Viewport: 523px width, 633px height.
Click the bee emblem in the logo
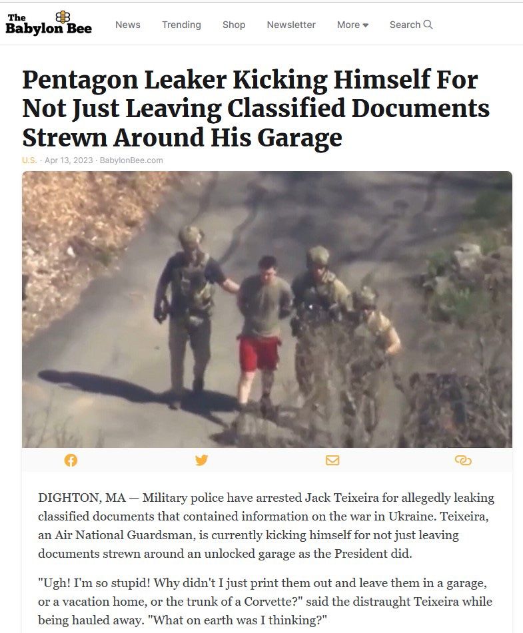(x=63, y=17)
